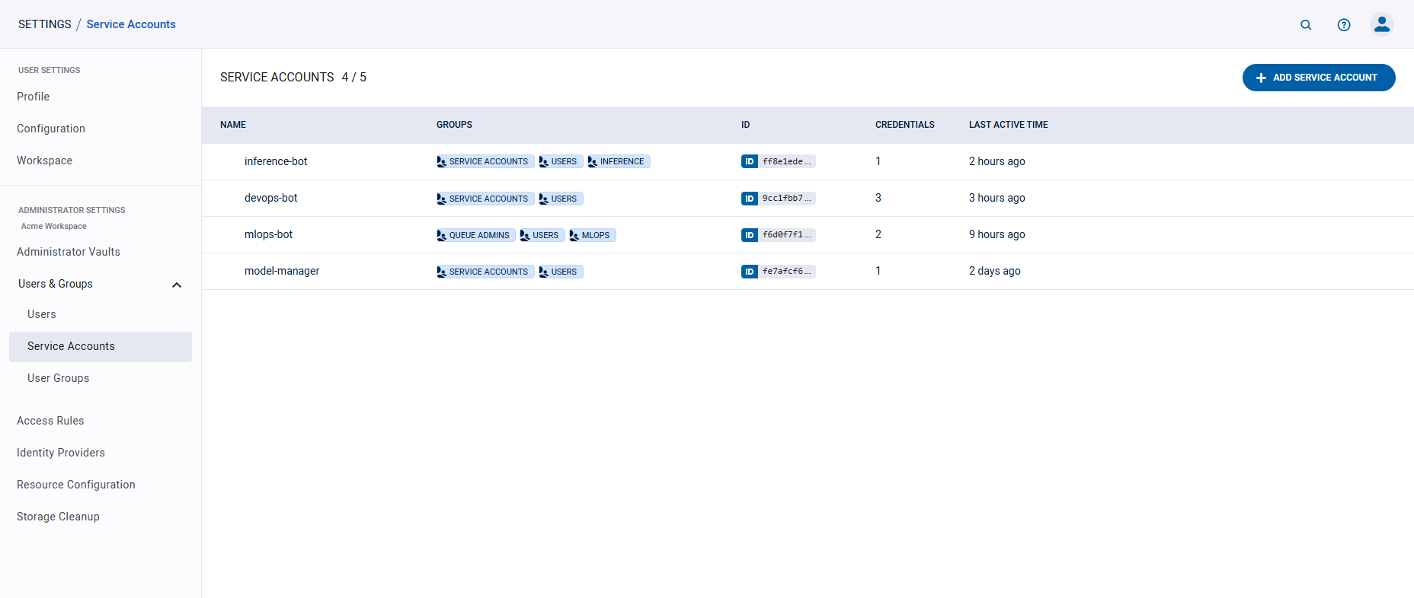Open the help question mark icon
The height and width of the screenshot is (598, 1414).
point(1344,24)
